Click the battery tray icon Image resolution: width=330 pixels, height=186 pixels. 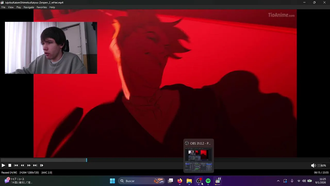pos(310,181)
